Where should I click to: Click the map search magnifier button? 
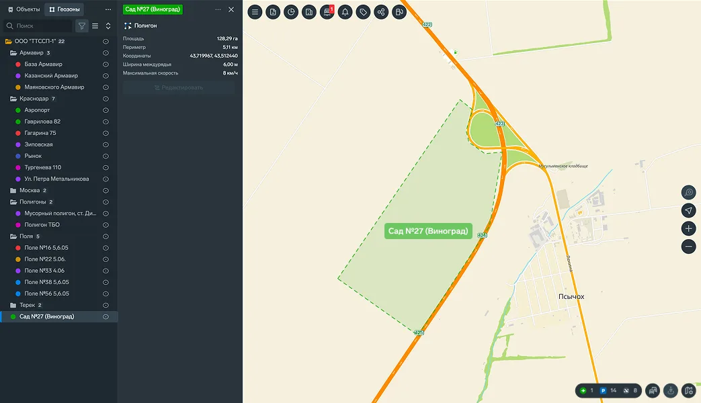688,193
